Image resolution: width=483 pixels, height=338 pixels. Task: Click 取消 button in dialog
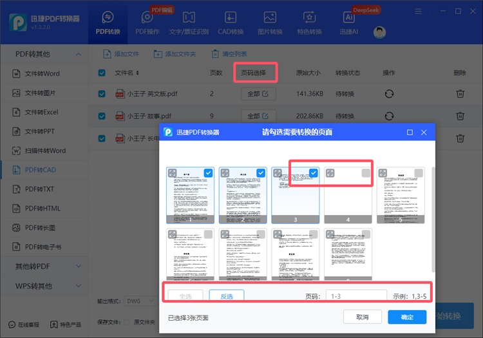pyautogui.click(x=363, y=317)
